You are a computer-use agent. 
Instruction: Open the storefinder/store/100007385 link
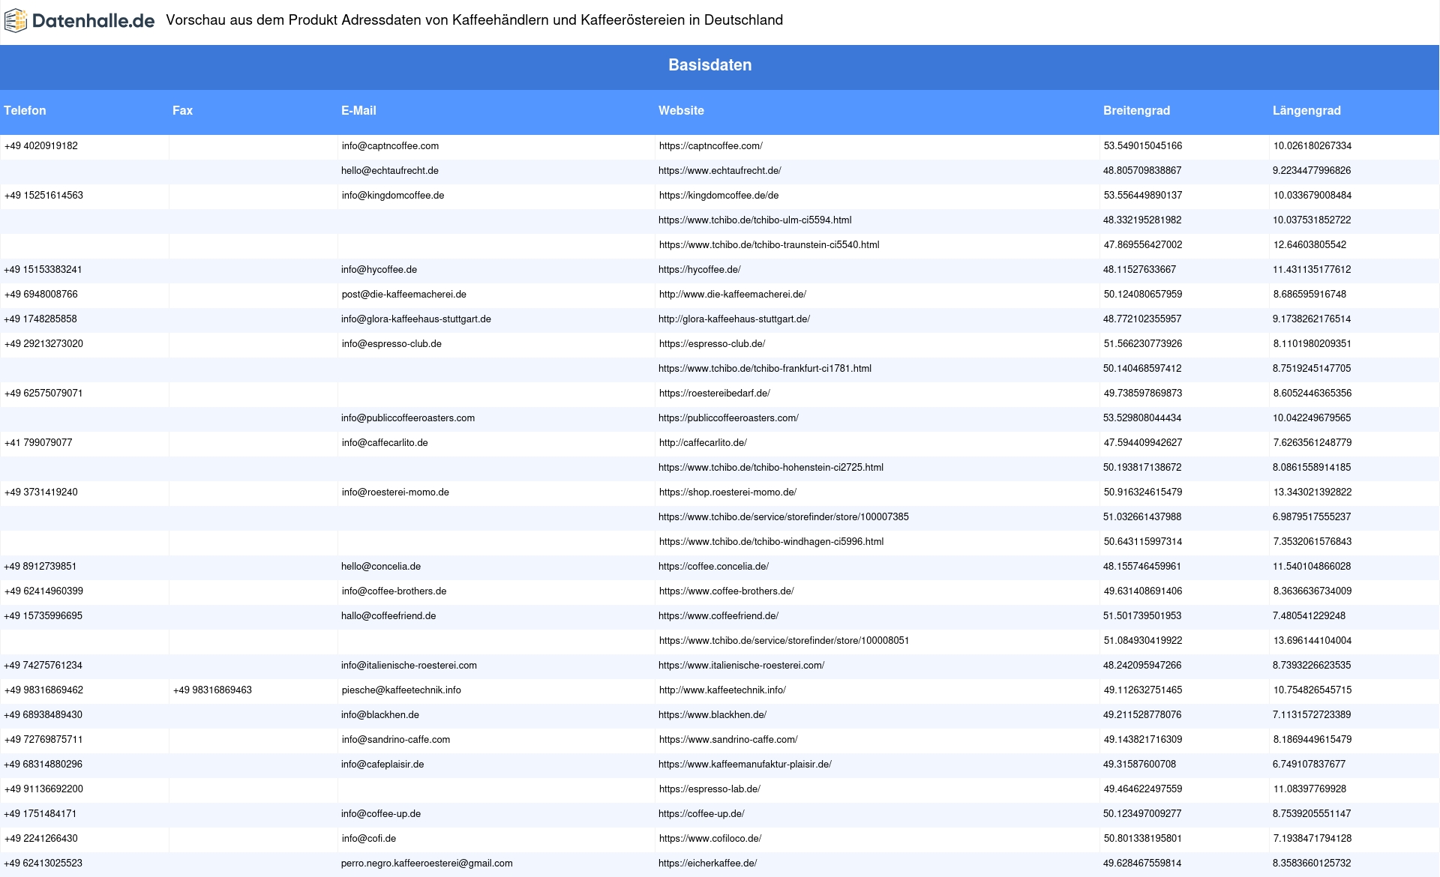(784, 517)
